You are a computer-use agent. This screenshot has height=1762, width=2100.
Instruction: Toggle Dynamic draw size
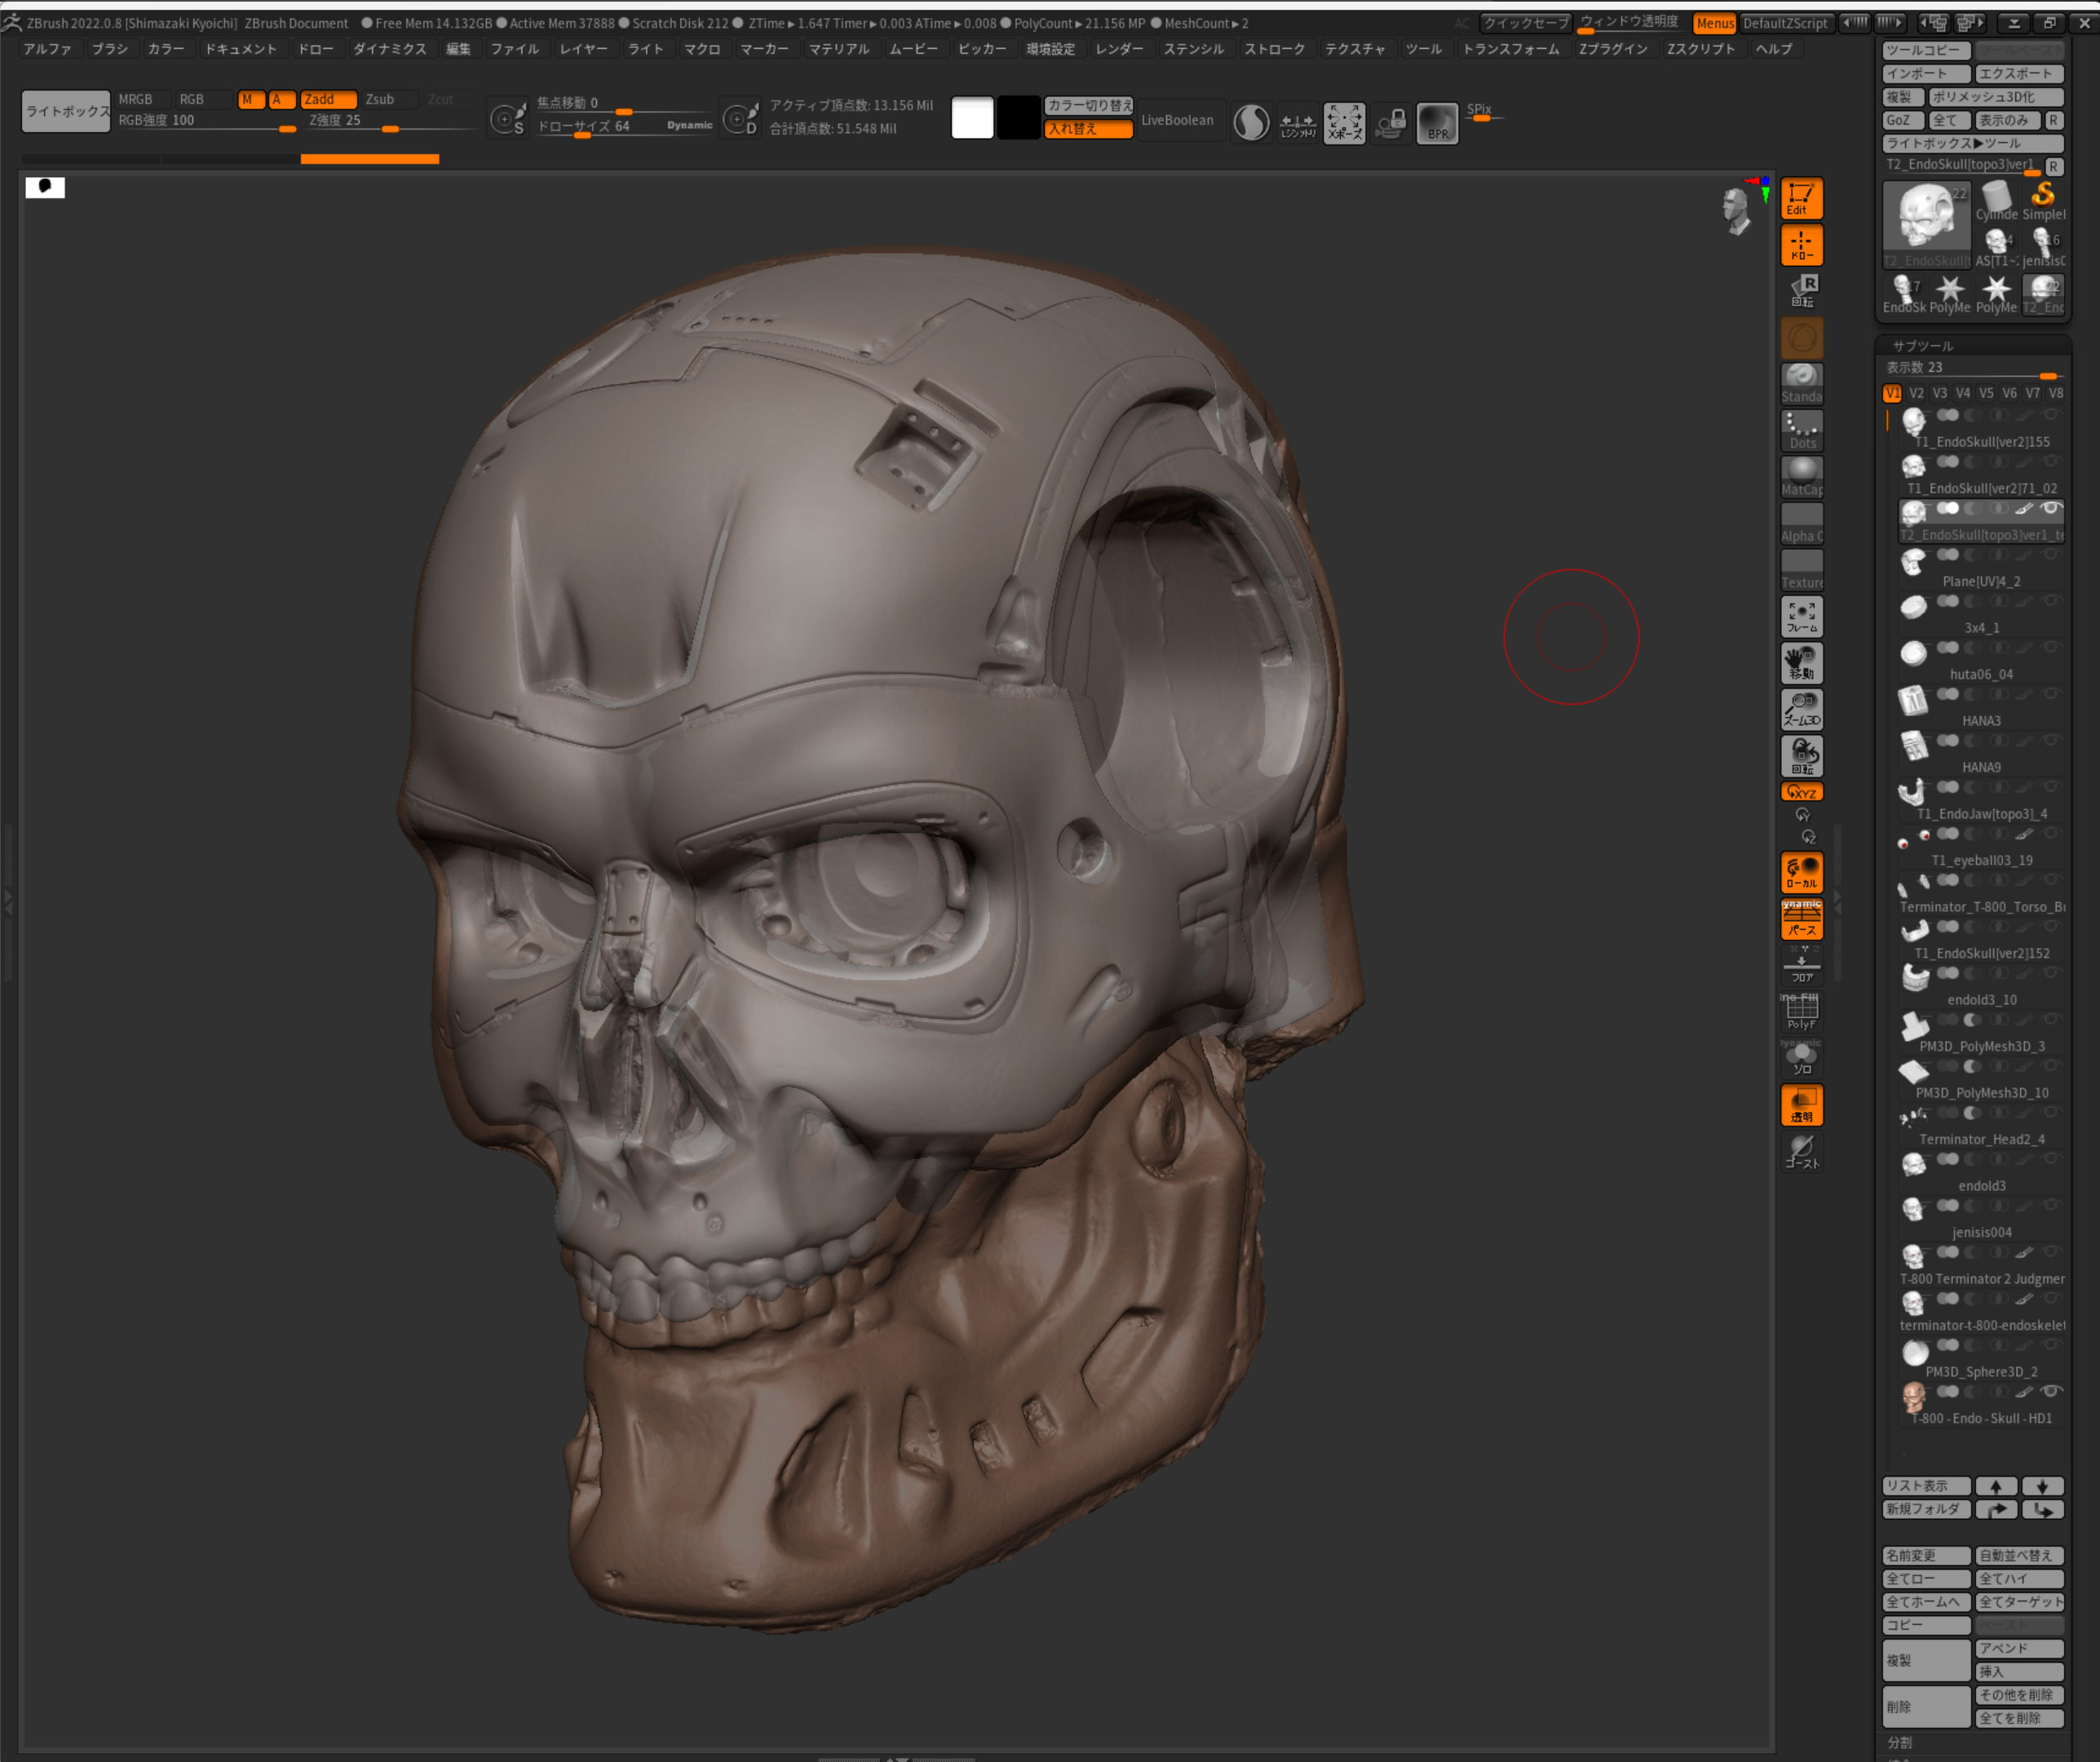(x=689, y=125)
